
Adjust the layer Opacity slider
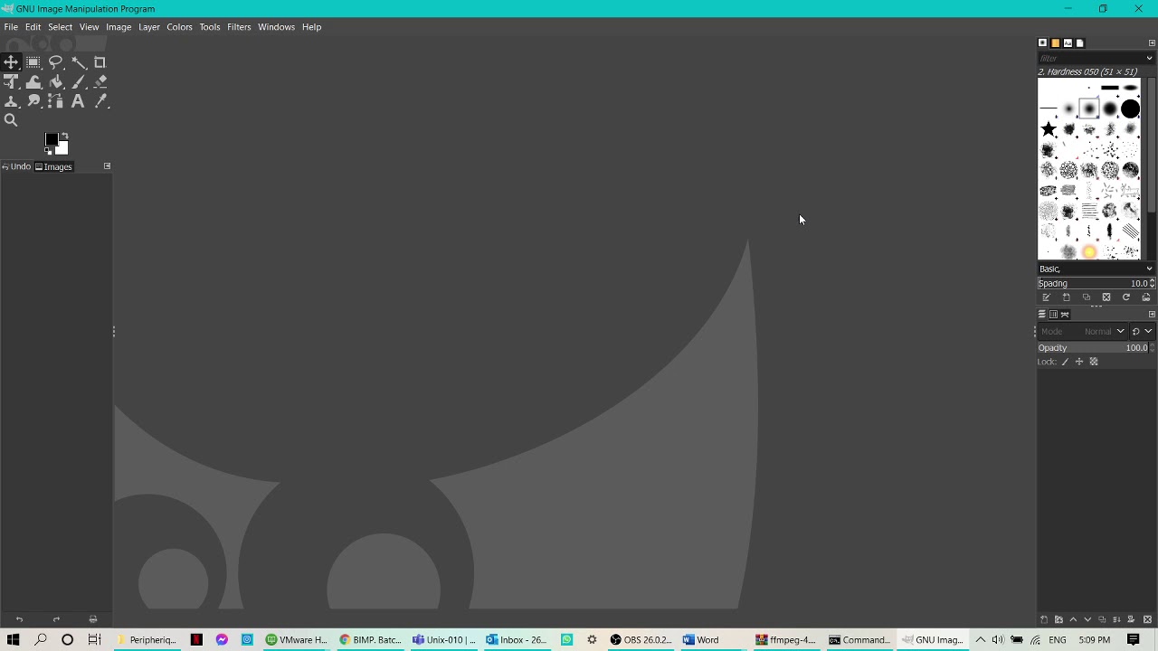1093,348
